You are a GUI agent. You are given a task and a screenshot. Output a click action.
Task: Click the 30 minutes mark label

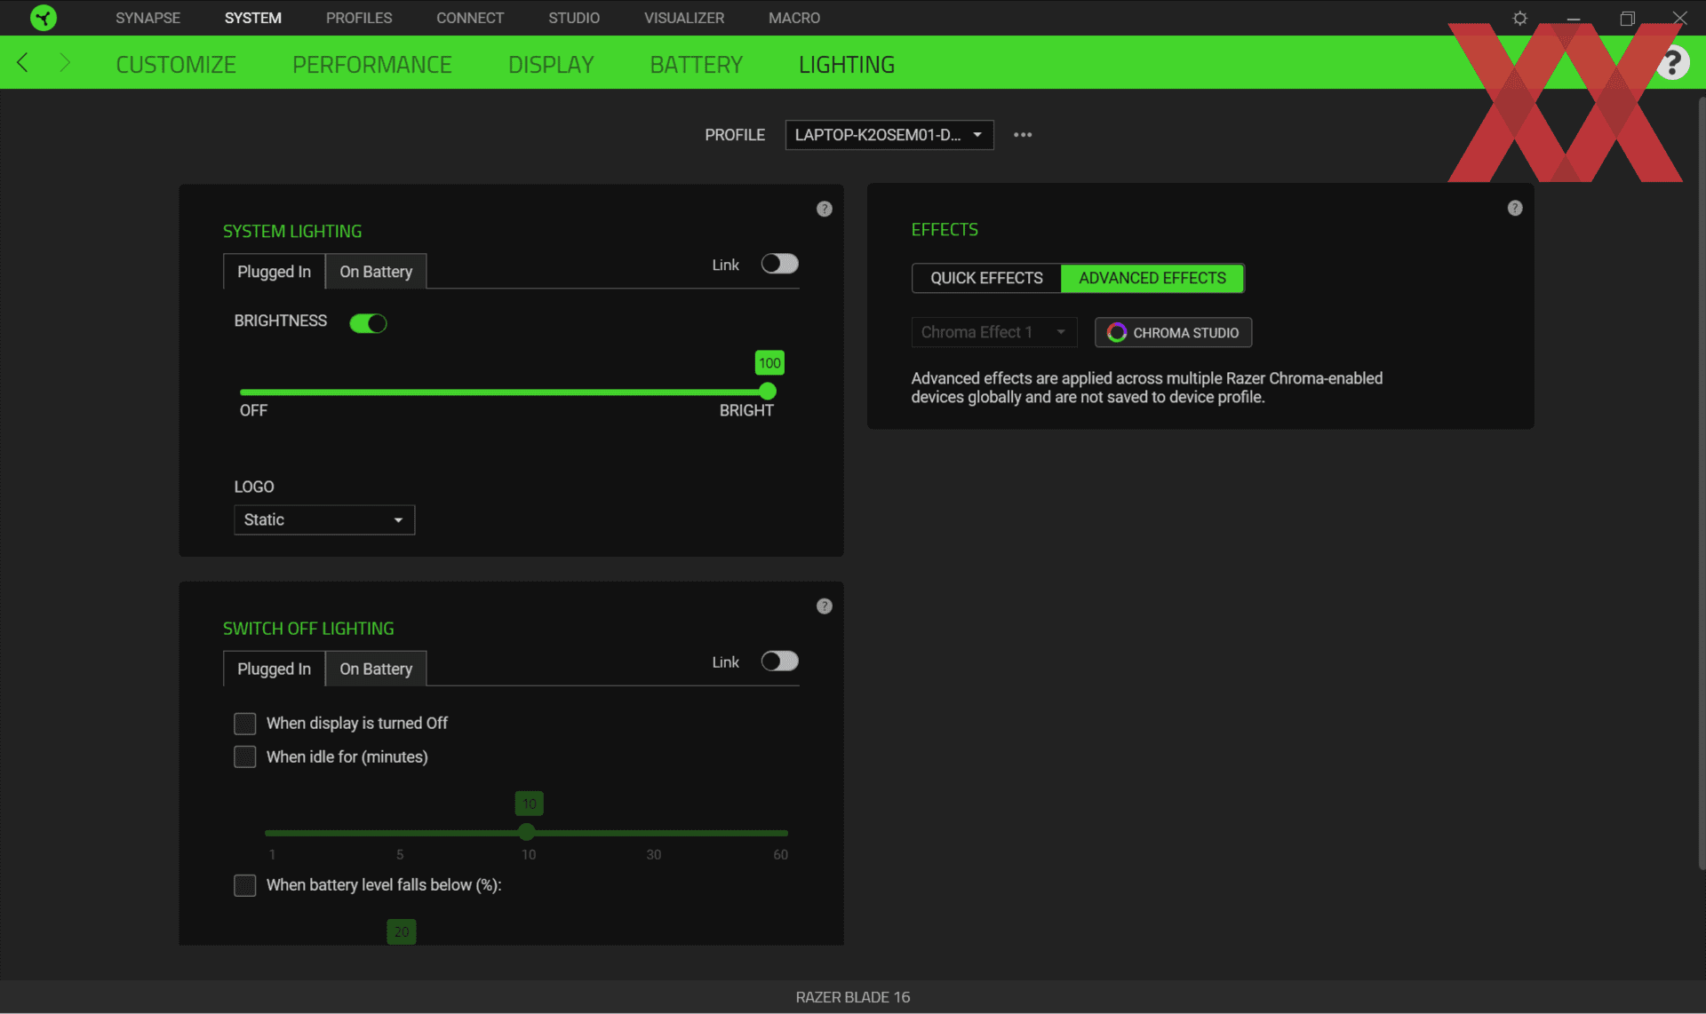tap(653, 854)
